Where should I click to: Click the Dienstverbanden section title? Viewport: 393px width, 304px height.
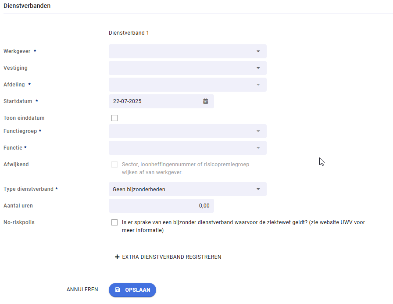pos(27,6)
